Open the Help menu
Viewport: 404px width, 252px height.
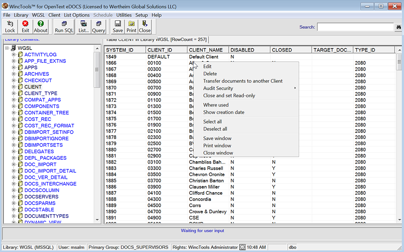pos(156,15)
